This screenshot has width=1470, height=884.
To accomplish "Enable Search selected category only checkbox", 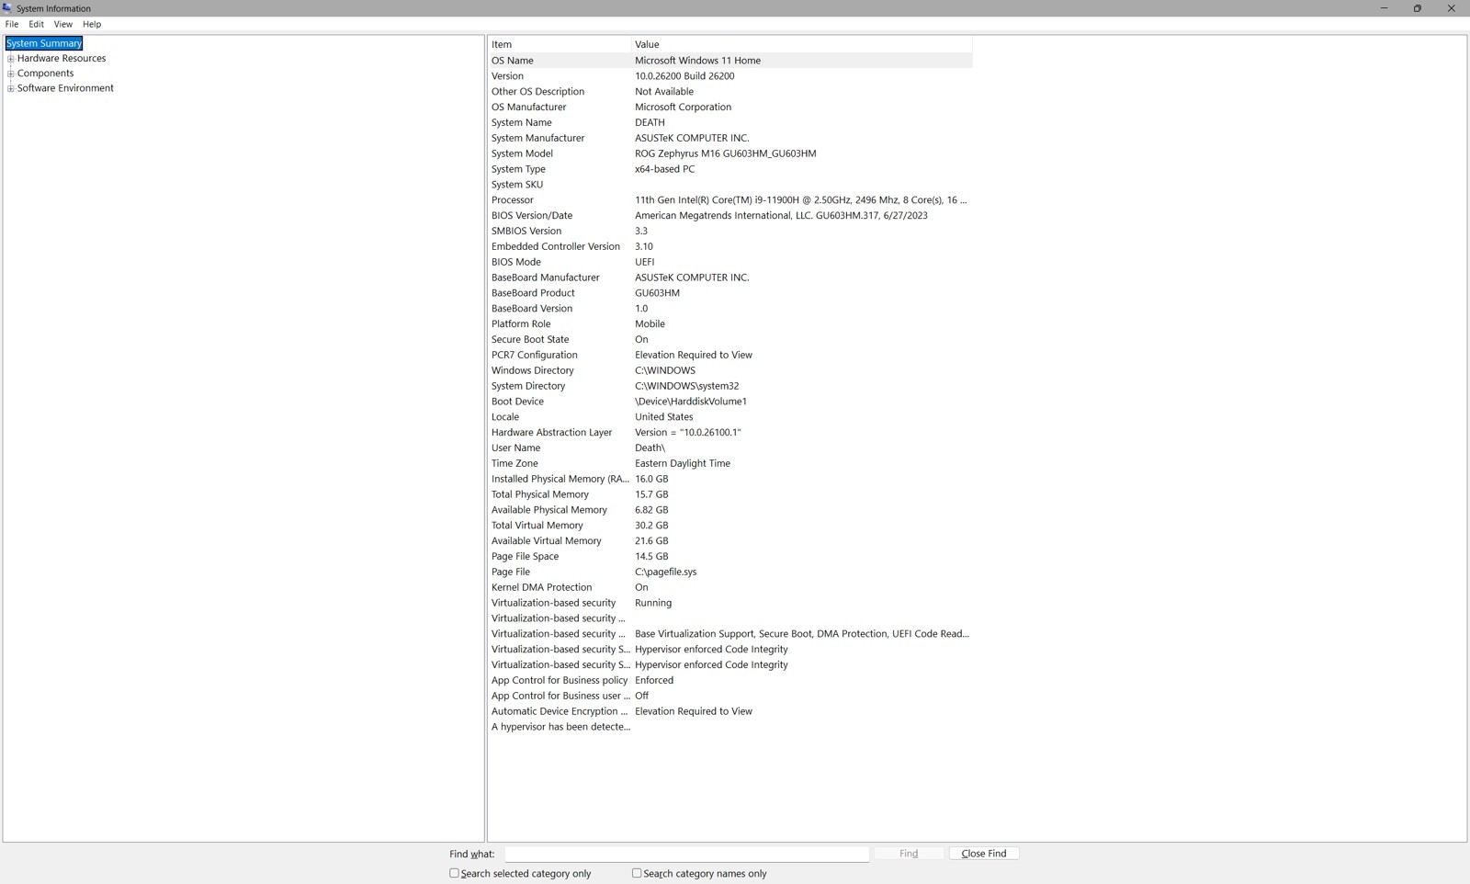I will [x=454, y=873].
